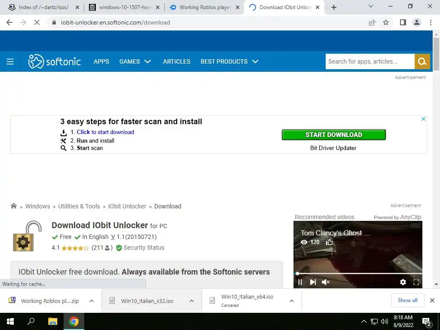Click the 'Click to start download' link
Viewport: 440px width, 330px height.
click(105, 132)
